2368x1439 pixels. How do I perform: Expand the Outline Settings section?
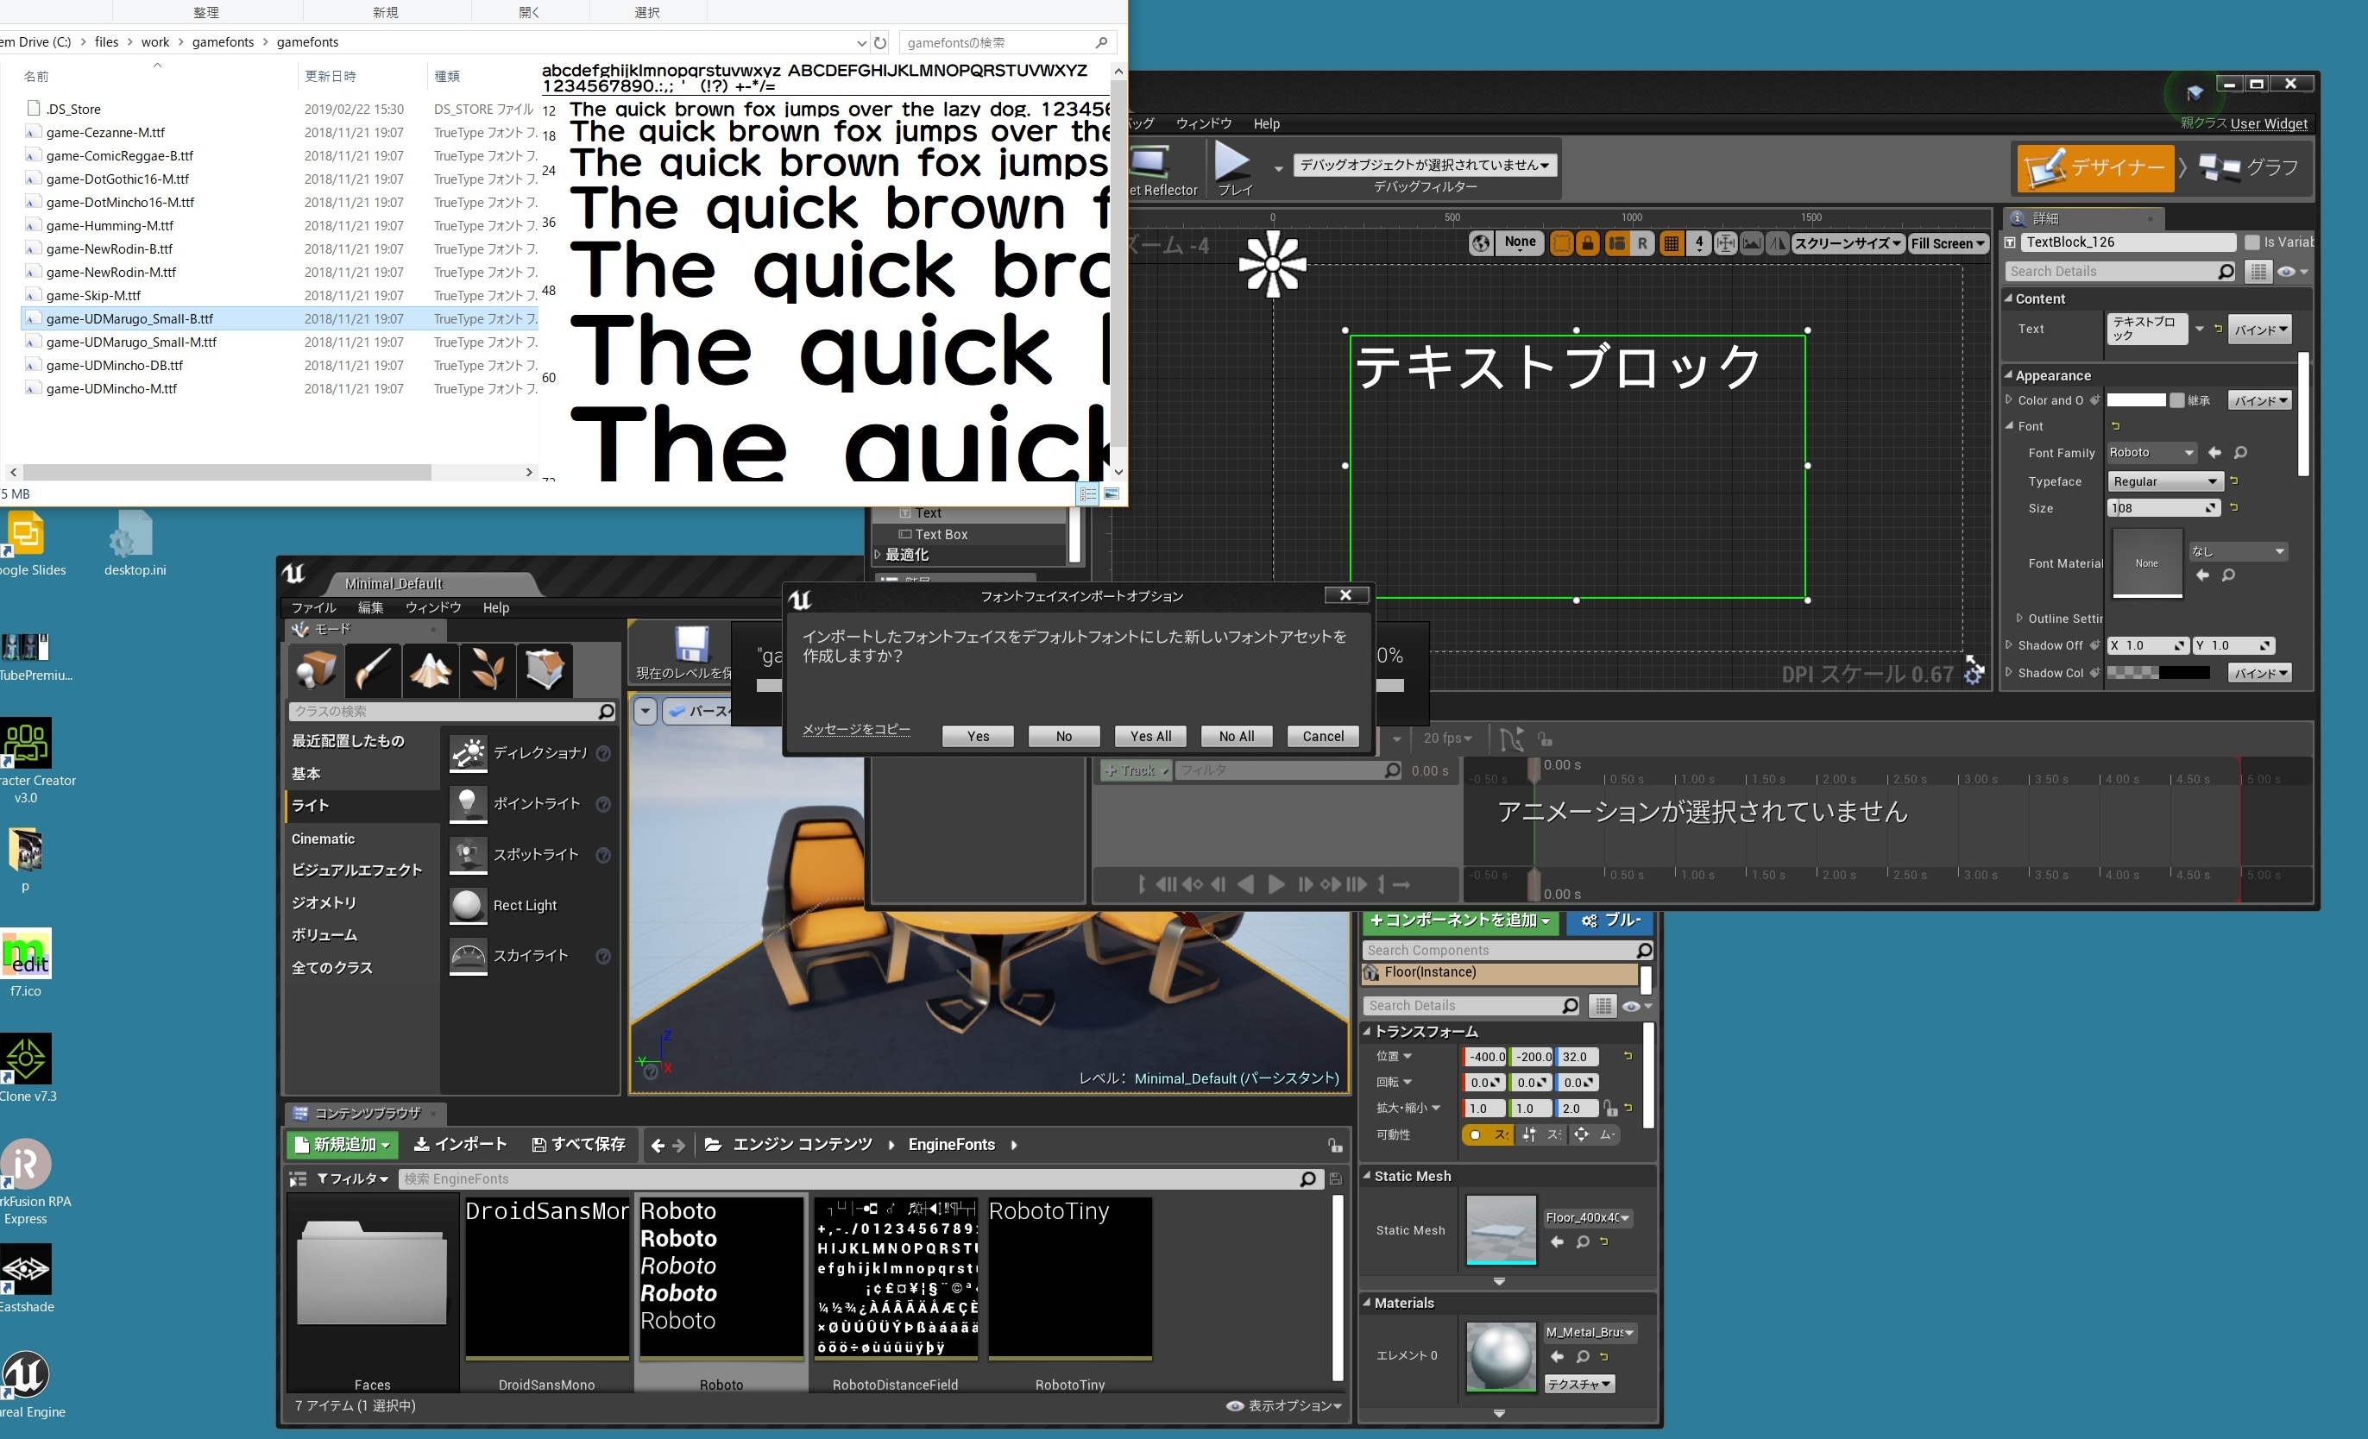point(2019,619)
